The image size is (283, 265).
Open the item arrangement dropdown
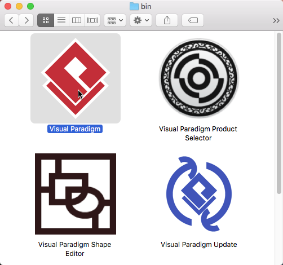click(x=115, y=20)
